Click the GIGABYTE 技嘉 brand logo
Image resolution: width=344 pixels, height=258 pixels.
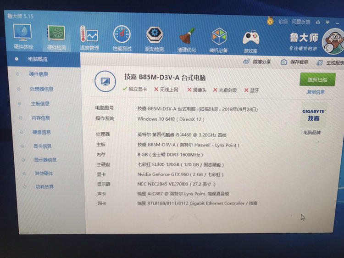pos(313,115)
